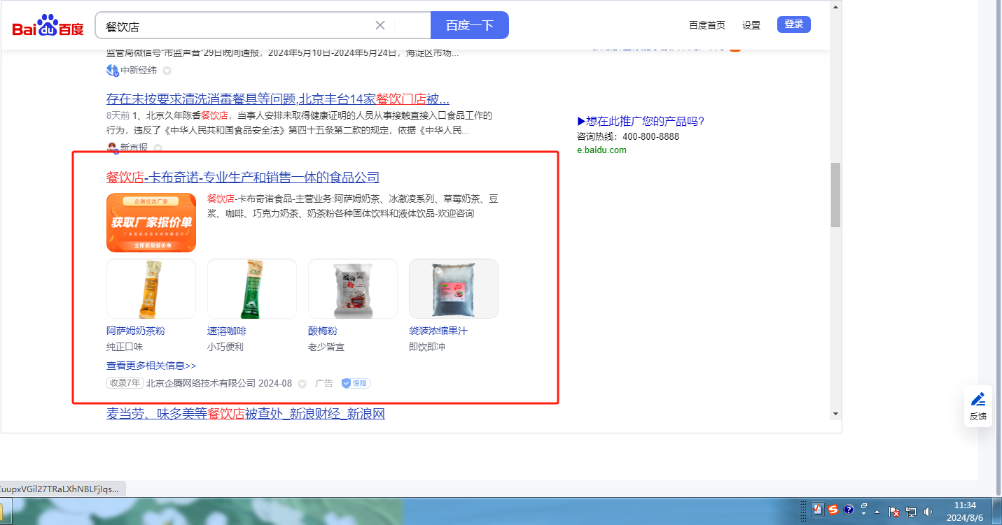Click the 百度一下 search button
1002x525 pixels.
(470, 26)
